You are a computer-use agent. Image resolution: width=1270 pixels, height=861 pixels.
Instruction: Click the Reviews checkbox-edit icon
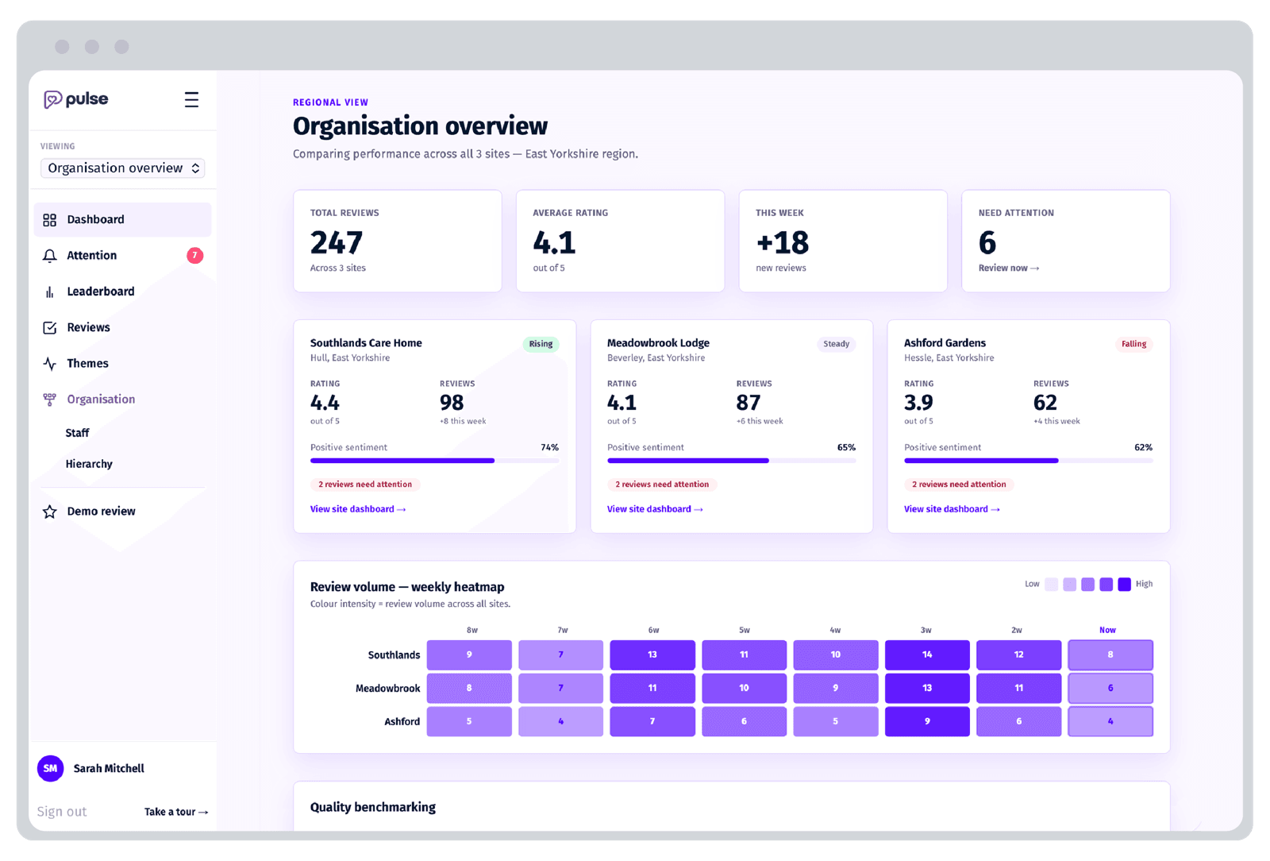(x=49, y=327)
